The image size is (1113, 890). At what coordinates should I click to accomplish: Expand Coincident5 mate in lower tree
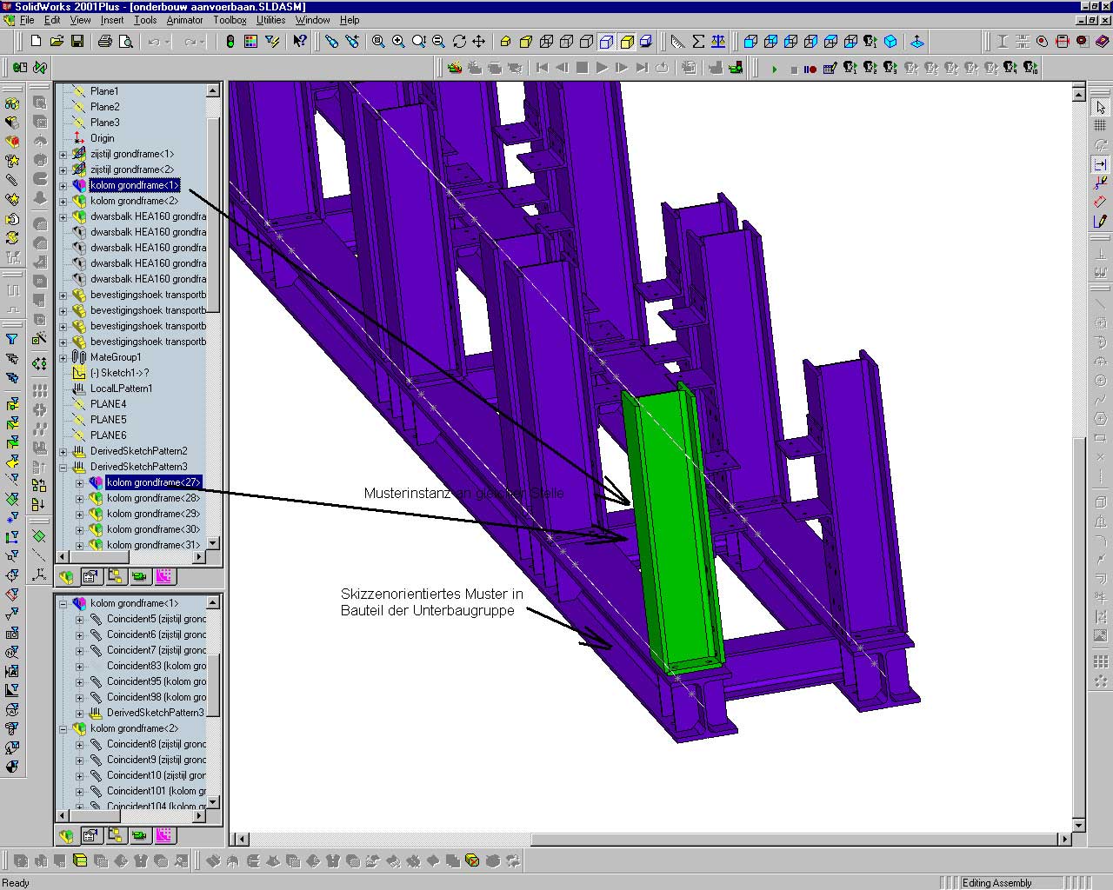[79, 619]
